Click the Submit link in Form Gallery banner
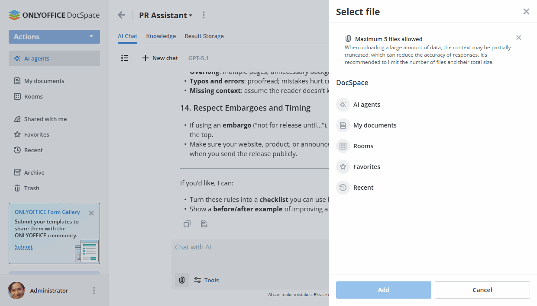The image size is (537, 306). point(23,247)
